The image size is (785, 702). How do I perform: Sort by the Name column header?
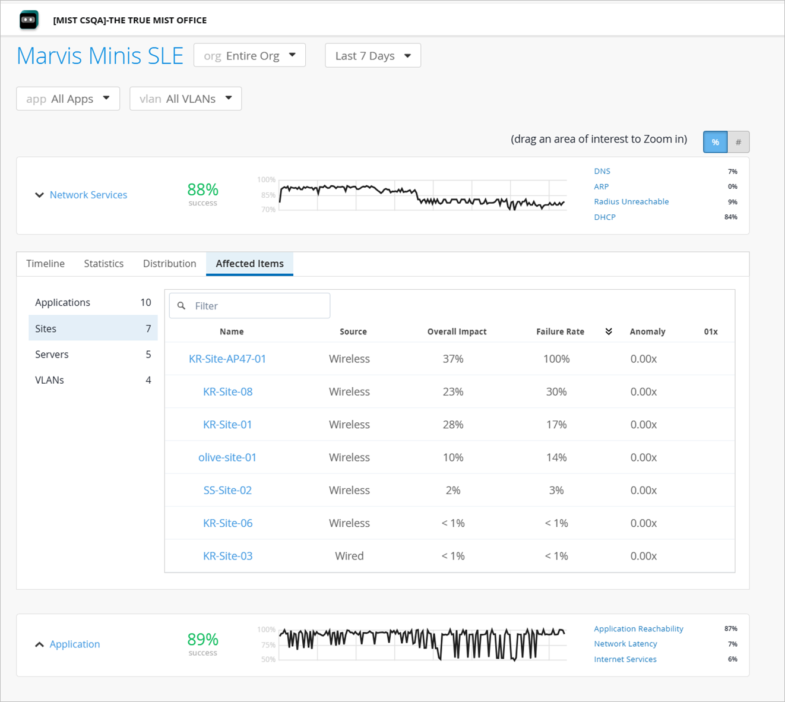(232, 332)
